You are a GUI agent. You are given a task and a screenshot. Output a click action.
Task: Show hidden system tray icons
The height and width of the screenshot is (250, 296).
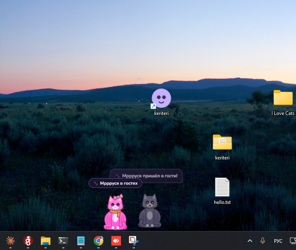point(250,241)
